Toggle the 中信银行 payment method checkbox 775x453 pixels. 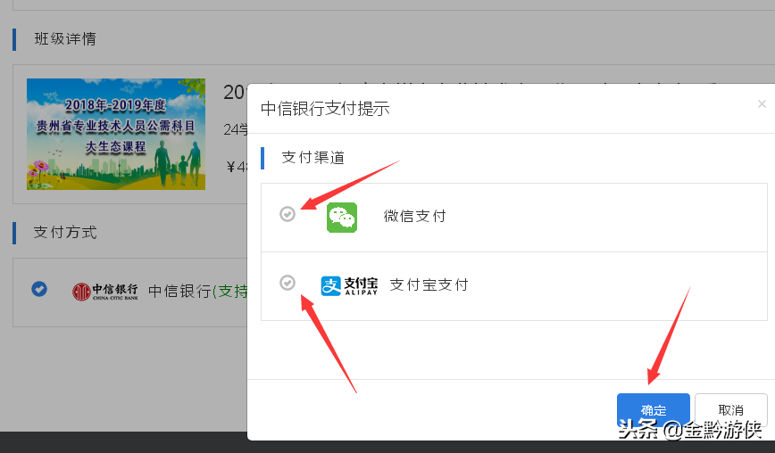click(x=39, y=289)
